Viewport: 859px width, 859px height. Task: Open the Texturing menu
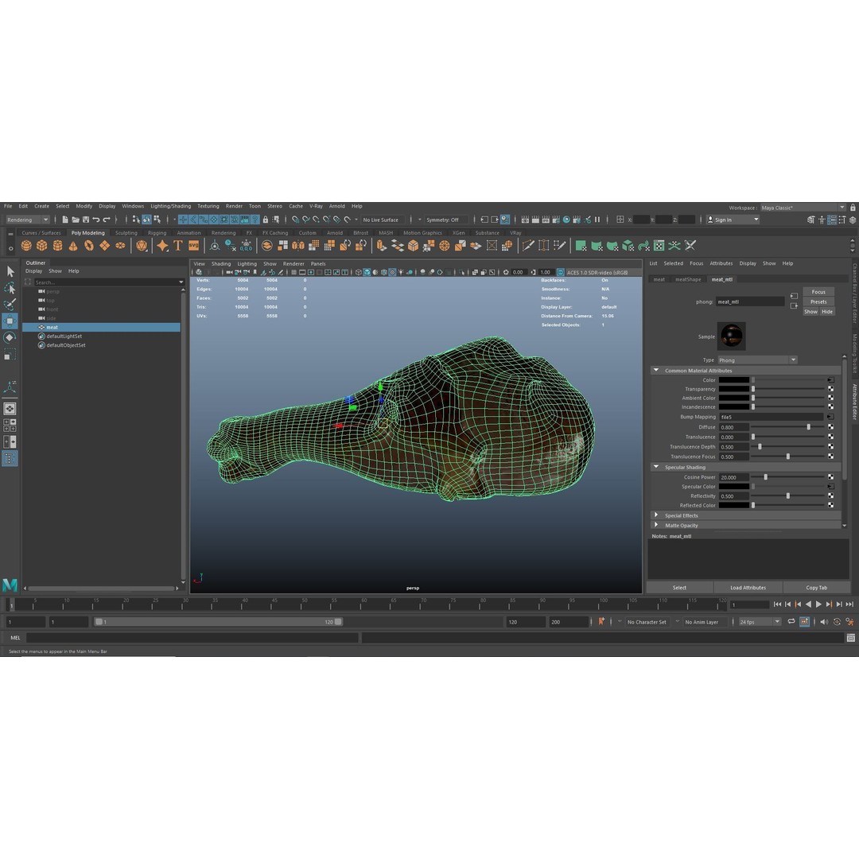click(x=208, y=207)
